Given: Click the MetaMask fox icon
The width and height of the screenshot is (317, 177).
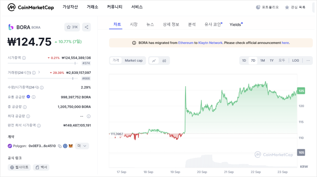Looking at the screenshot, I should (71, 146).
